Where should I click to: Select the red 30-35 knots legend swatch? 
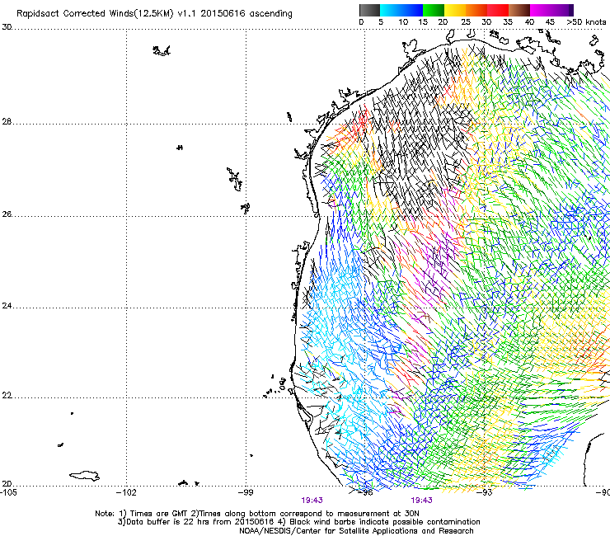tap(498, 10)
